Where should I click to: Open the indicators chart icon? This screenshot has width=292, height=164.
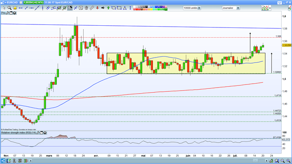(265, 8)
